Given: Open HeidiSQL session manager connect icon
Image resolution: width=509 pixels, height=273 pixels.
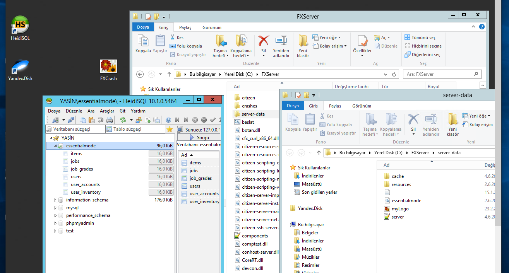Looking at the screenshot, I should [55, 120].
